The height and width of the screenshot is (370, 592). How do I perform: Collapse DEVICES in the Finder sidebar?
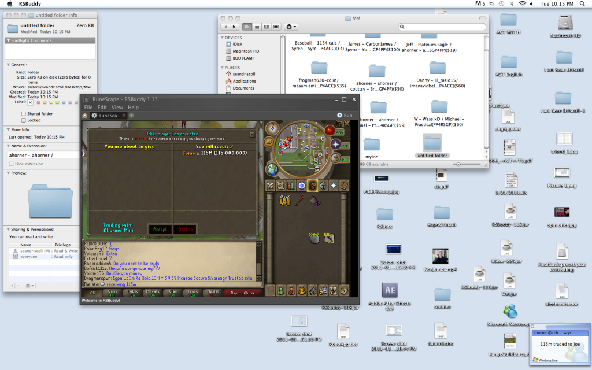(x=222, y=38)
